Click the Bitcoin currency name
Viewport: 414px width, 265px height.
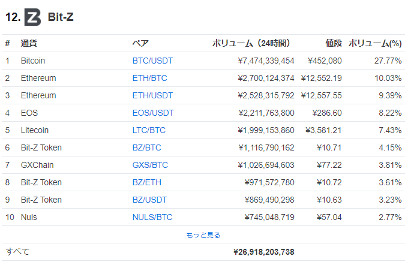pyautogui.click(x=33, y=61)
